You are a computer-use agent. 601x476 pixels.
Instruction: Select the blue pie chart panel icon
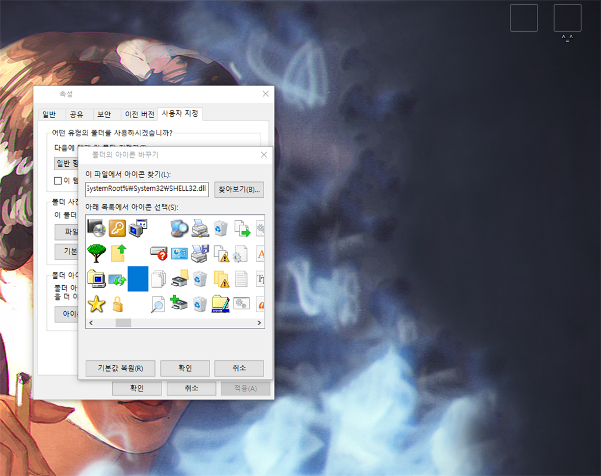(x=179, y=254)
